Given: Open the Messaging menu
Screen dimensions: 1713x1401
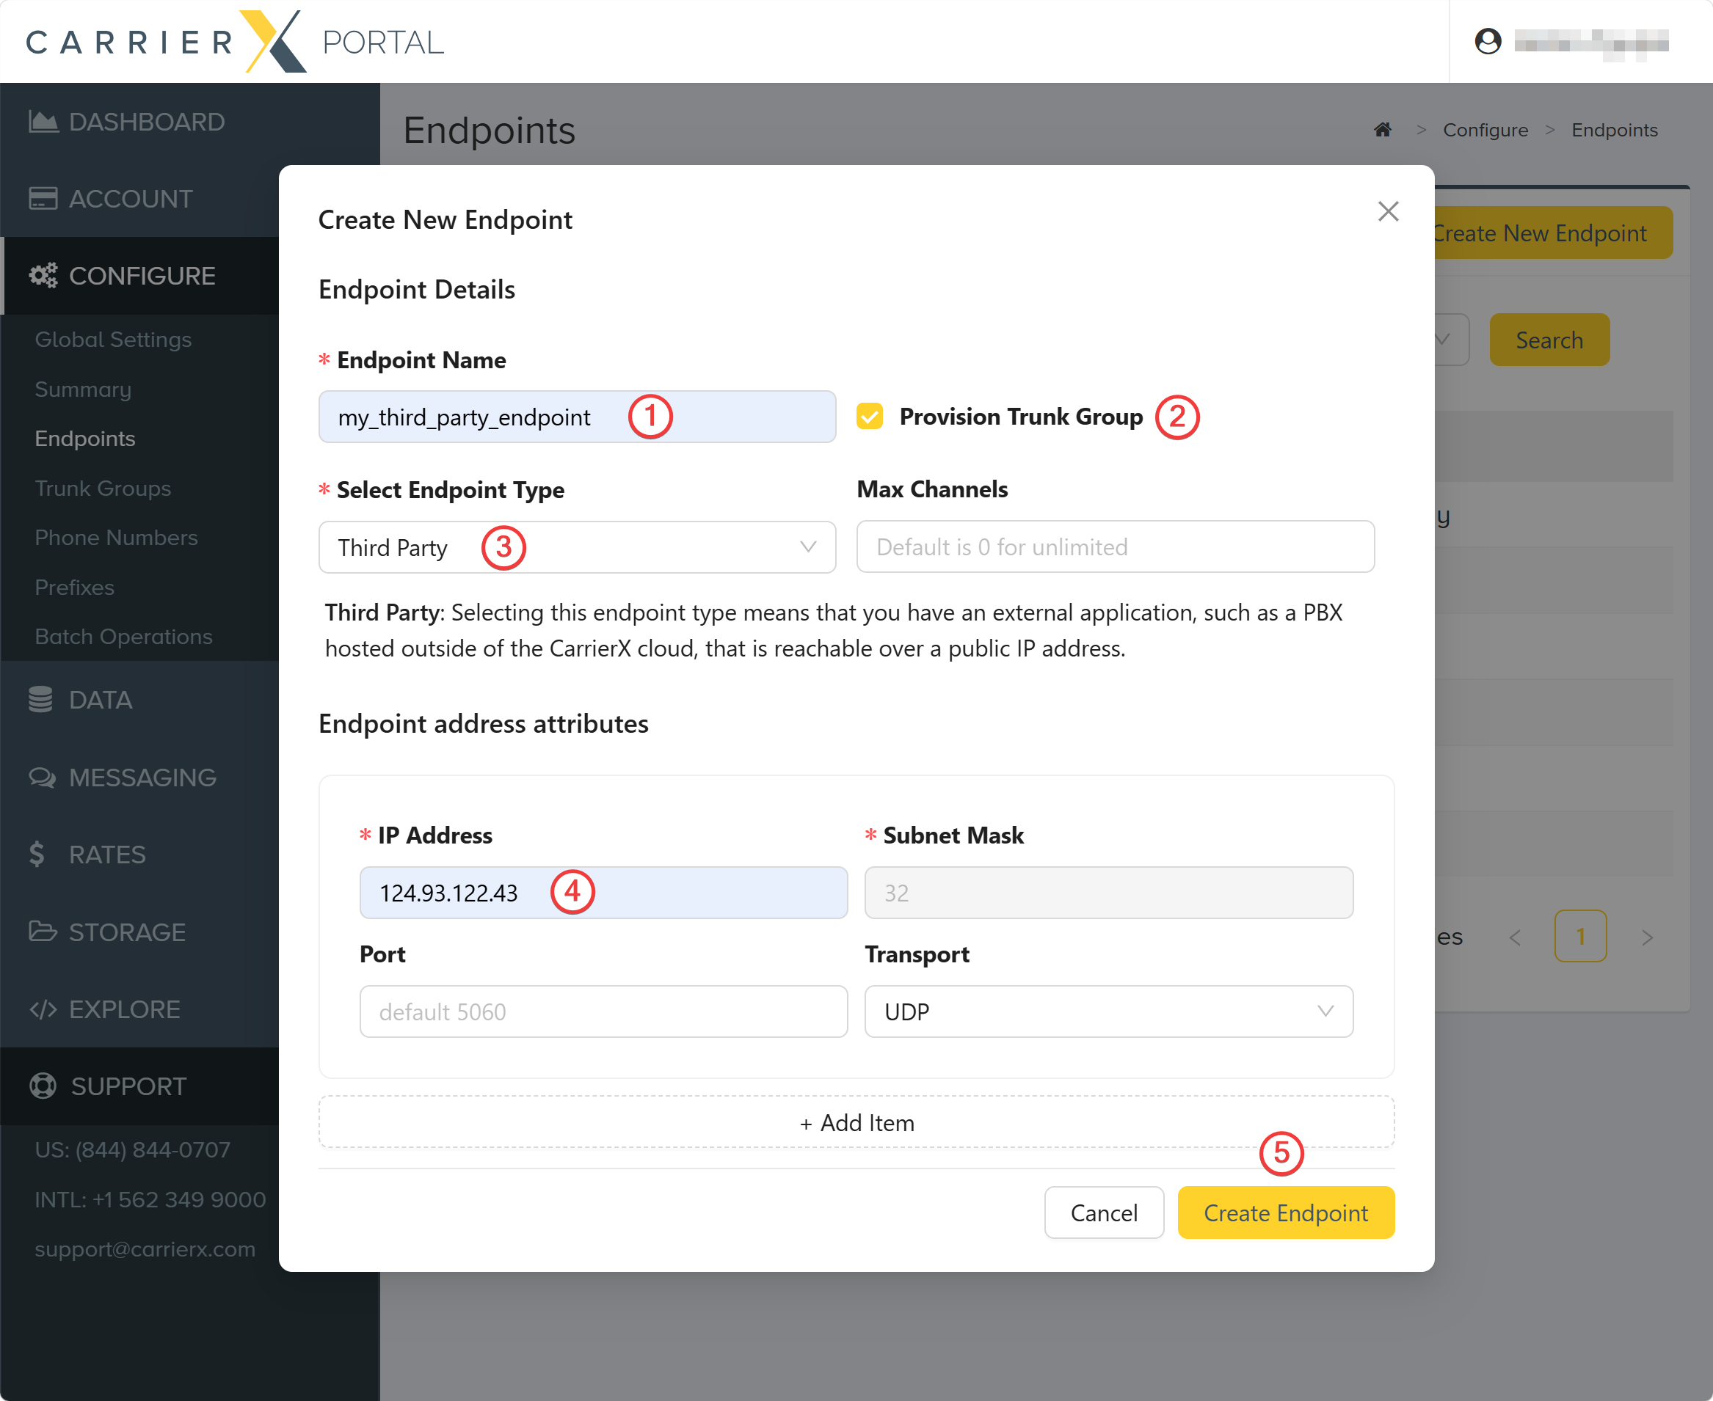Looking at the screenshot, I should click(x=142, y=778).
